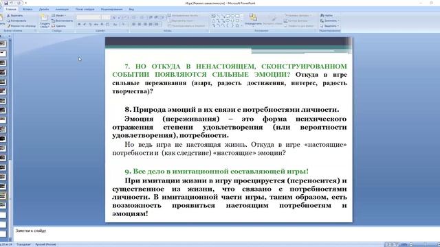Open the Font group dialog launcher
Screen dimensions: 440x247
127,30
